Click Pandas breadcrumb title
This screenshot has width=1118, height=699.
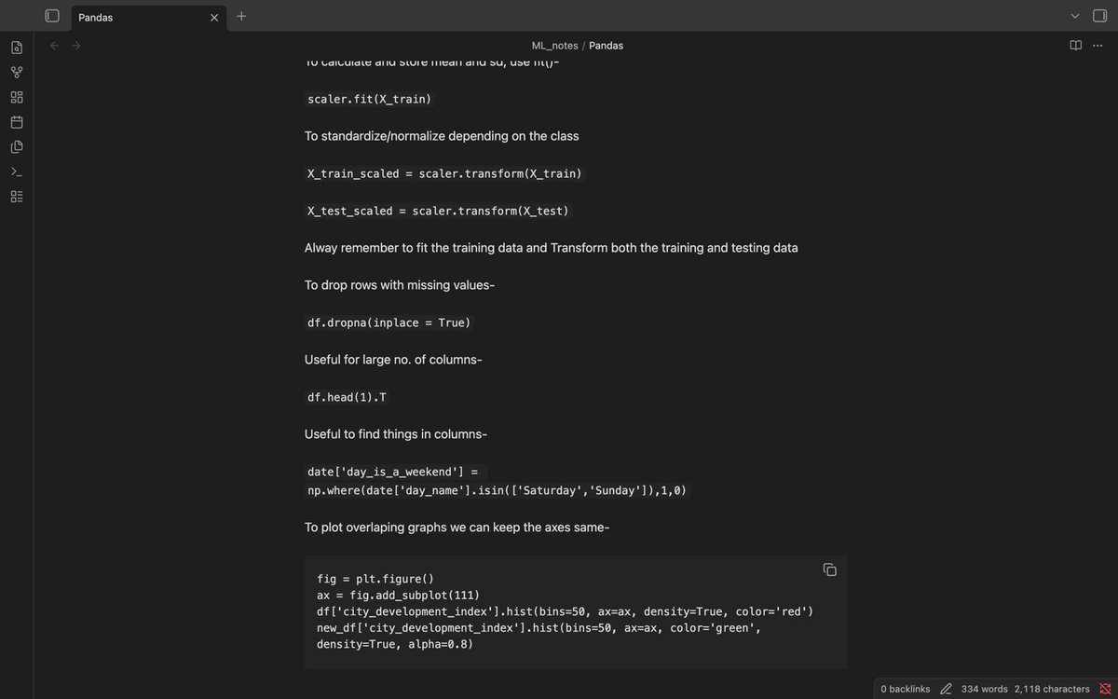click(x=606, y=46)
